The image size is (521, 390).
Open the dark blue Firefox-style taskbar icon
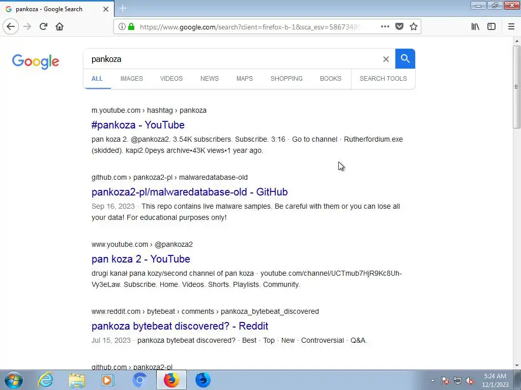point(202,380)
